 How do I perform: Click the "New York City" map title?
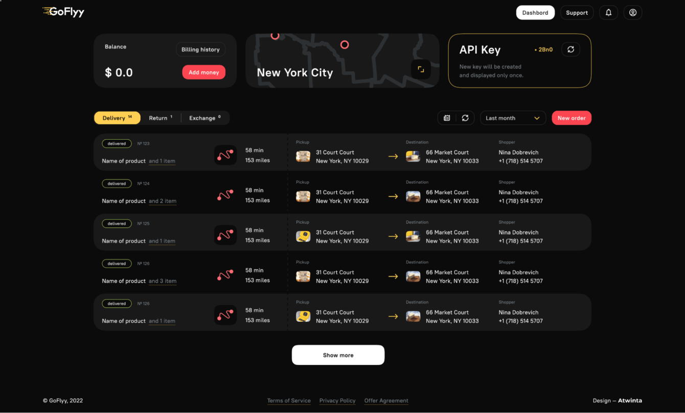coord(295,73)
